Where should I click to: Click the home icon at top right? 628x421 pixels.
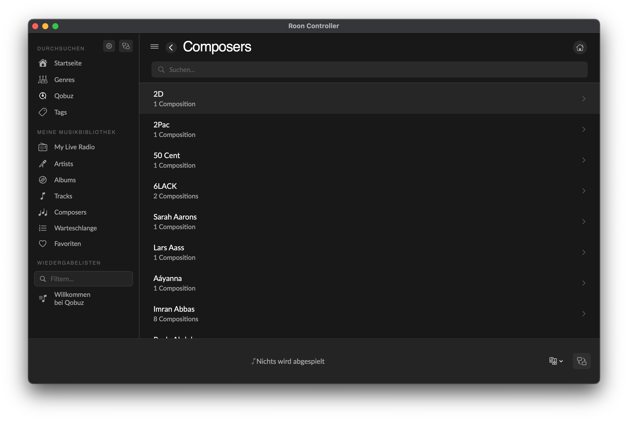pos(579,48)
